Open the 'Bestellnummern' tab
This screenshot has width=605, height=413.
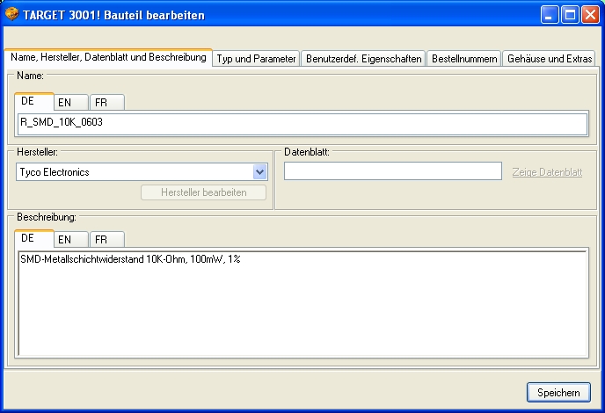463,59
